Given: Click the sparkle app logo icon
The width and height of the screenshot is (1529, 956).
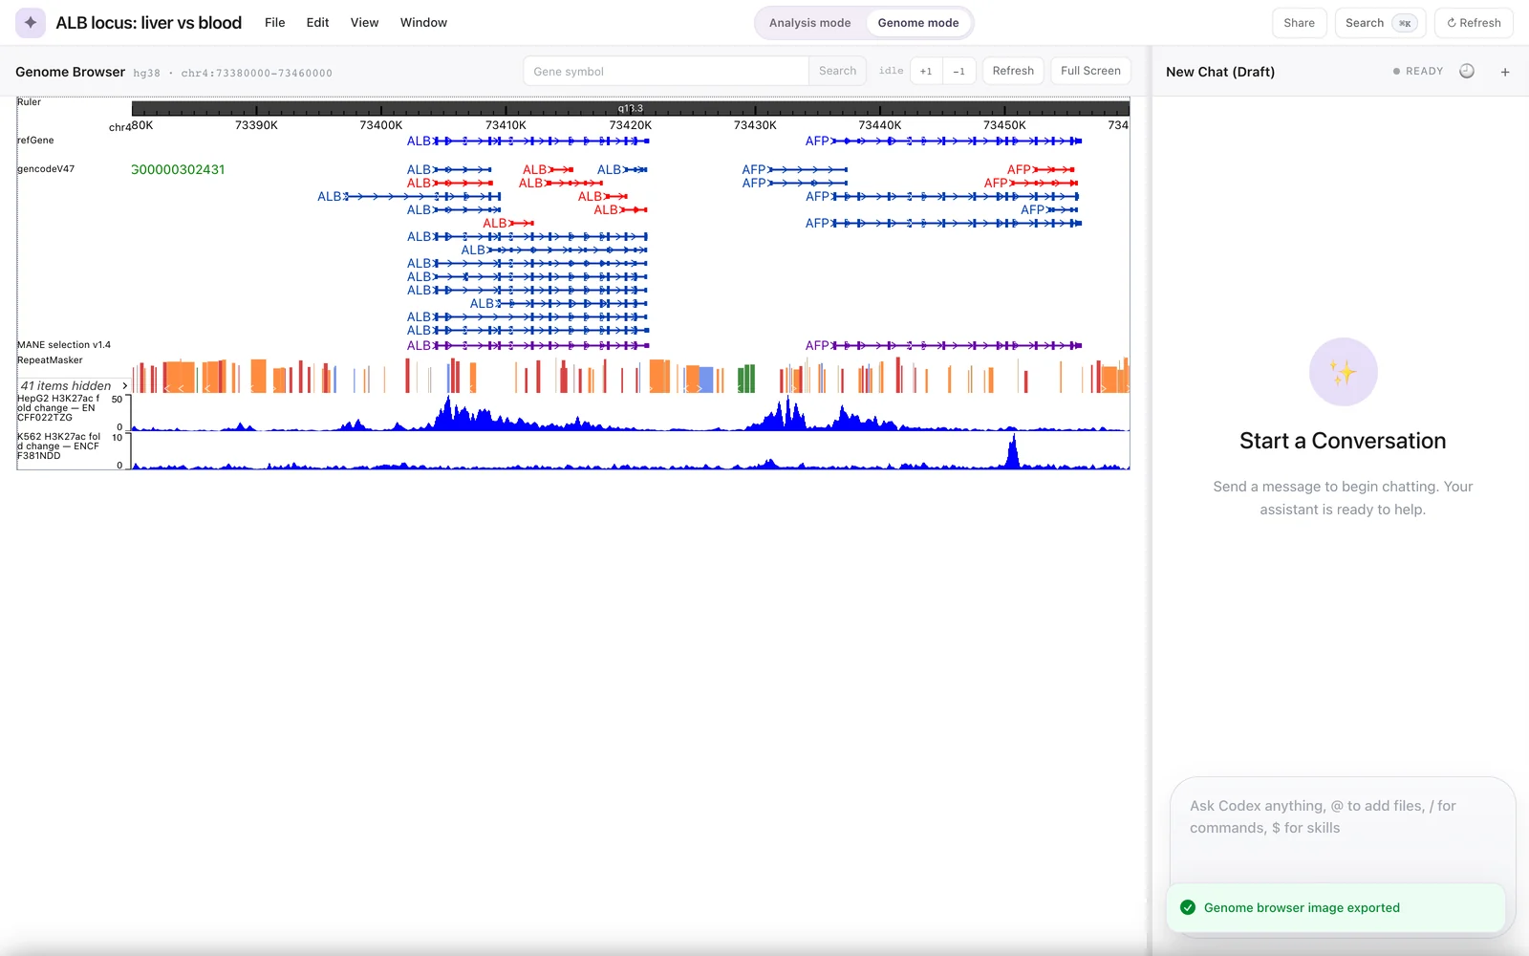Looking at the screenshot, I should (x=31, y=22).
